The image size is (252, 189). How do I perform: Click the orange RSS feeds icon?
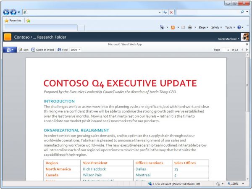[173, 27]
